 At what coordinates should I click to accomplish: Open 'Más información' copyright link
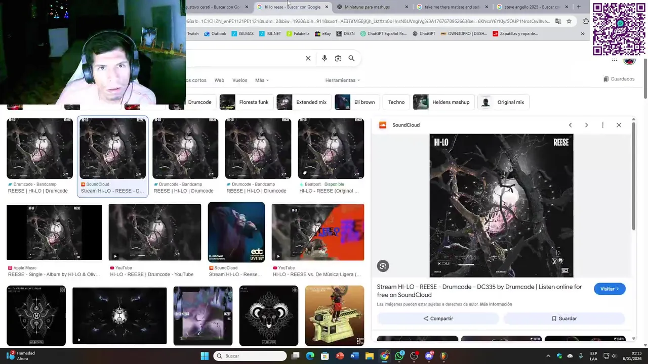[x=496, y=304]
